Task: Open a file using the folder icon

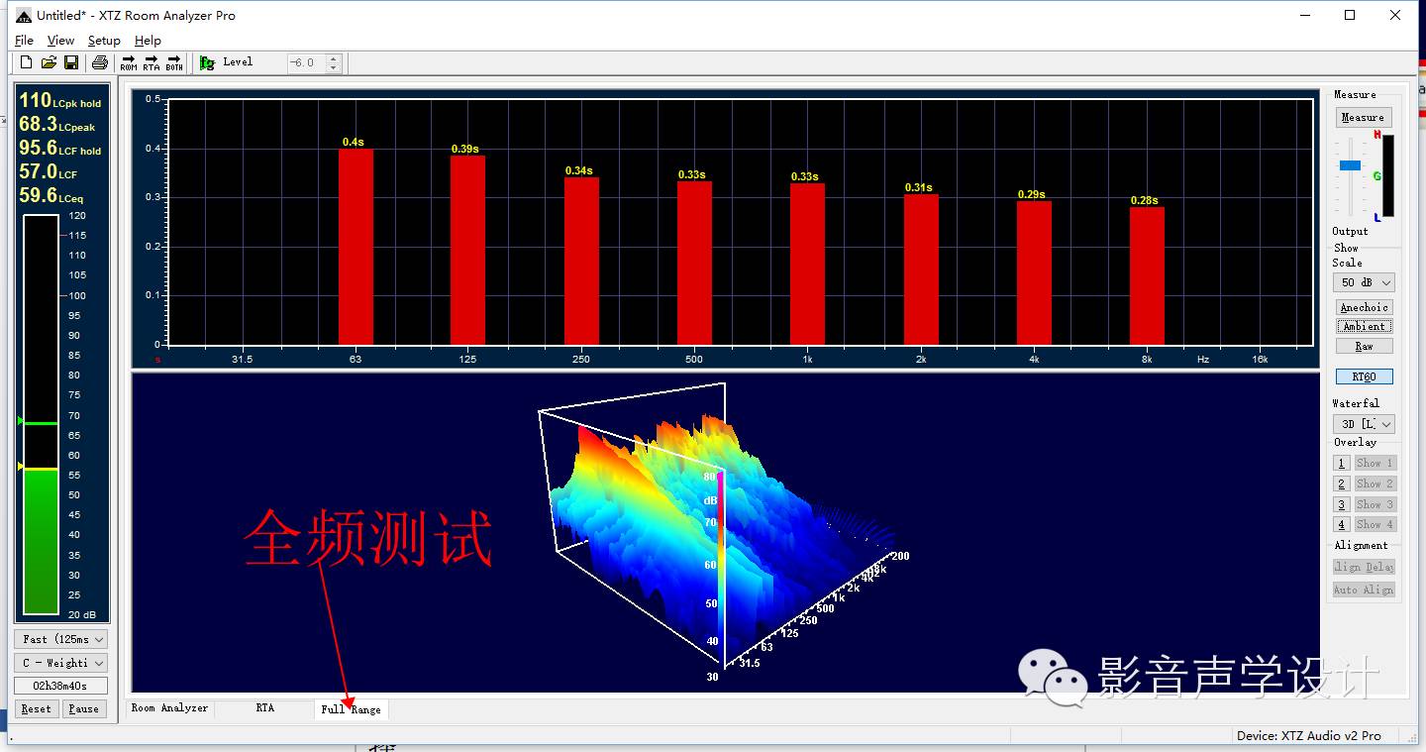Action: [x=49, y=62]
